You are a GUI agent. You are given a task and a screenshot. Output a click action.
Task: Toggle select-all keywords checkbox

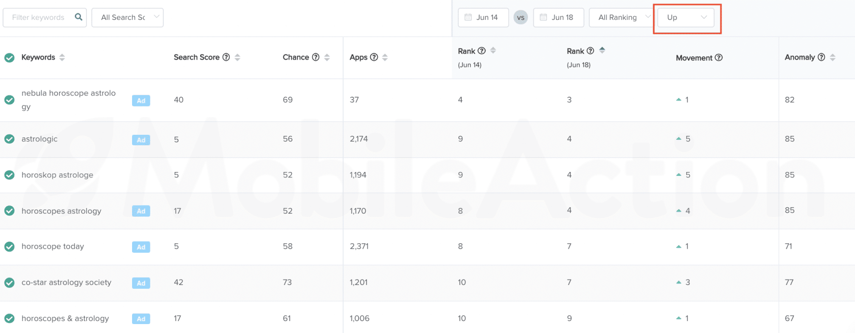(x=9, y=57)
